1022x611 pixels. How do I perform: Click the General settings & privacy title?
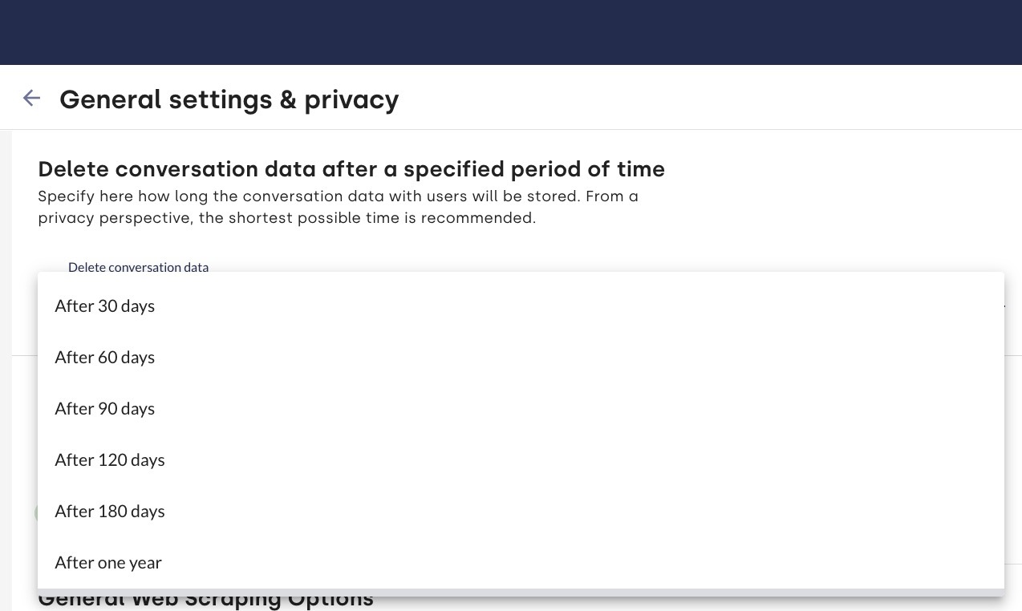(x=229, y=99)
